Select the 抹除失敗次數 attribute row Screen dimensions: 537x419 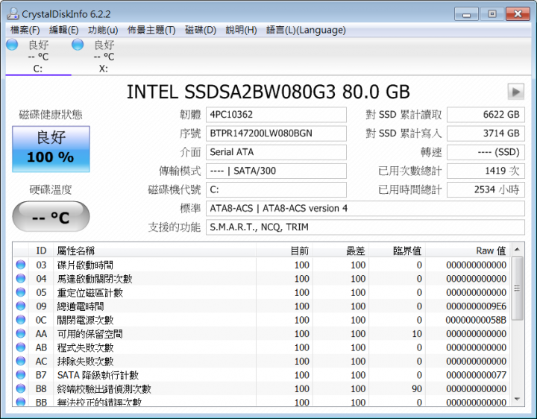262,361
